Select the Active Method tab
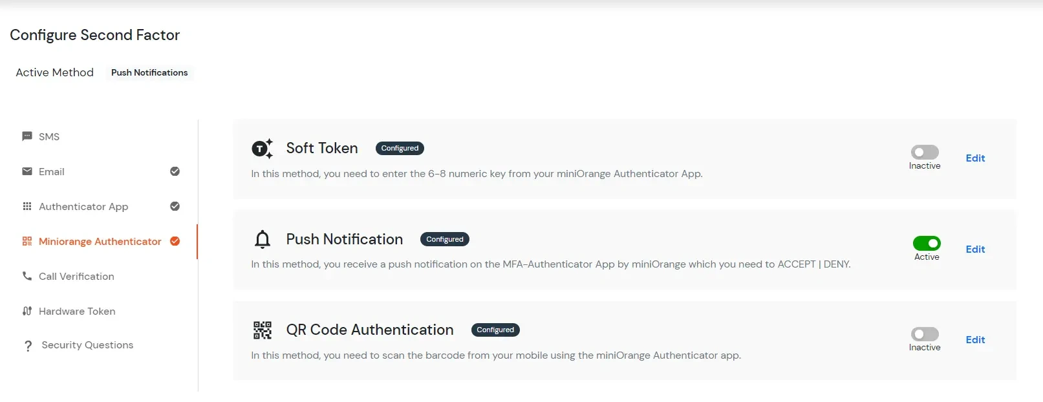The width and height of the screenshot is (1043, 402). pyautogui.click(x=54, y=72)
